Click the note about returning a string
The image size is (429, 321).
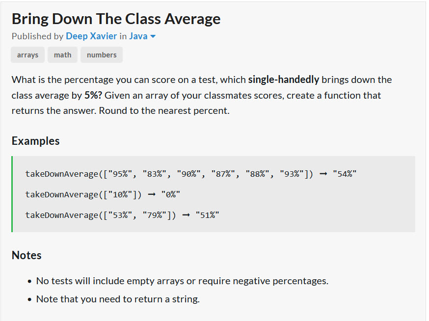click(x=118, y=299)
